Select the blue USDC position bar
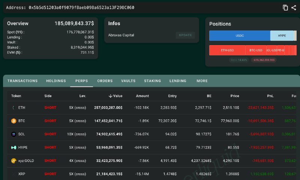Image resolution: width=300 pixels, height=180 pixels. [240, 36]
